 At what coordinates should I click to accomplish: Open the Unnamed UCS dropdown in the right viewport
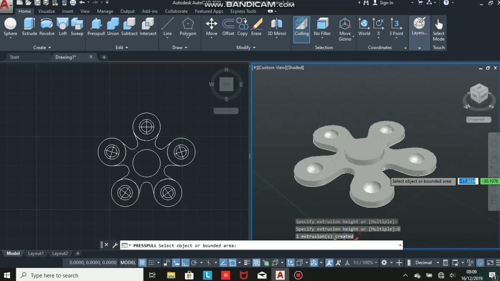pyautogui.click(x=479, y=119)
